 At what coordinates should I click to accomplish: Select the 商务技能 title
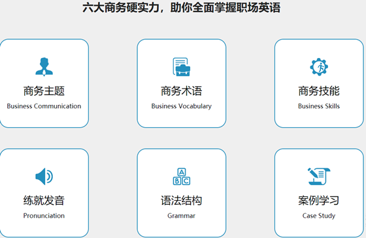(x=319, y=91)
